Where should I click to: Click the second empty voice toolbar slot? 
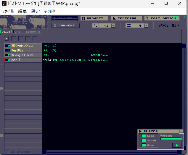pyautogui.click(x=21, y=39)
